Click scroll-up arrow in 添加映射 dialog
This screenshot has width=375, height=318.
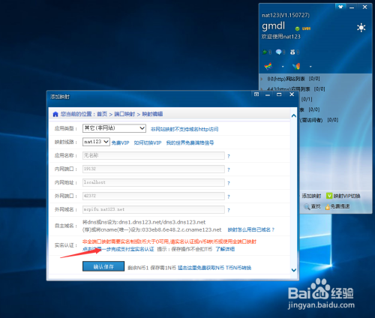[x=294, y=115]
